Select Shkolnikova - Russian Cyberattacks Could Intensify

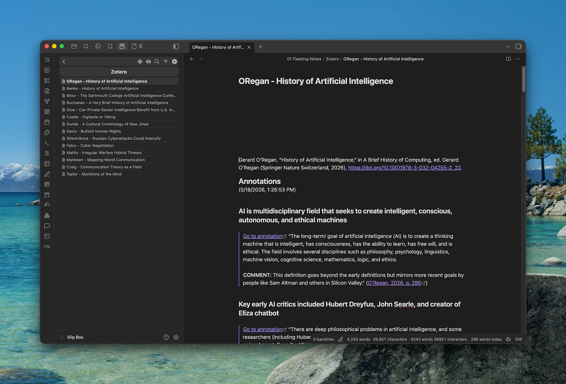(x=119, y=139)
